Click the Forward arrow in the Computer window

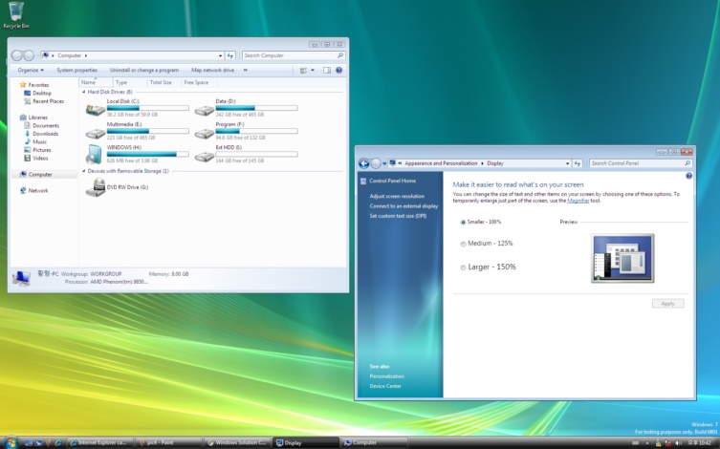pyautogui.click(x=29, y=55)
